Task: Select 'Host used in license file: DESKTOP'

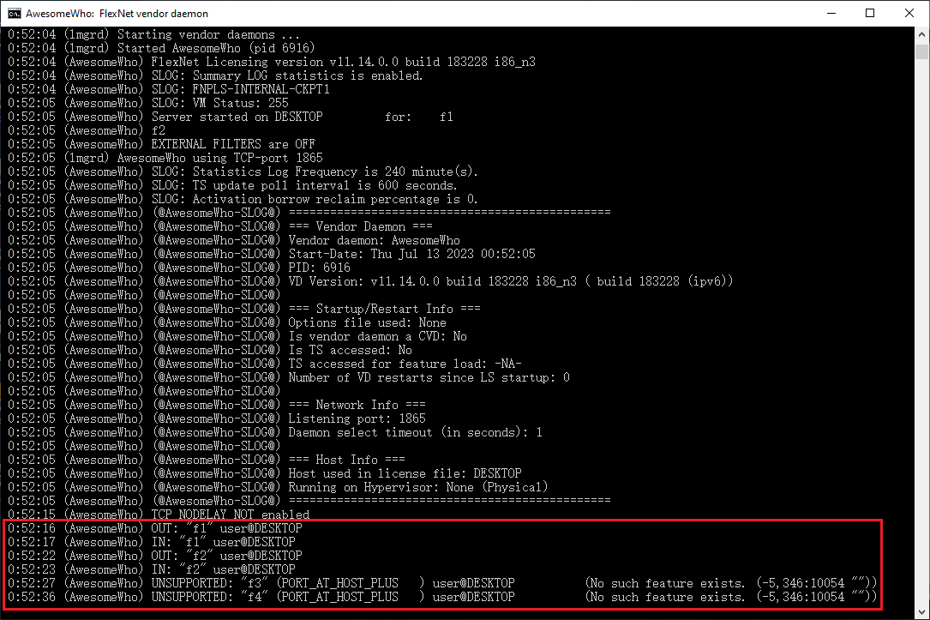Action: click(x=405, y=473)
